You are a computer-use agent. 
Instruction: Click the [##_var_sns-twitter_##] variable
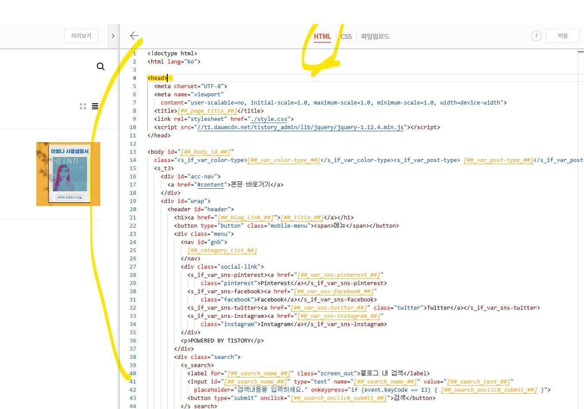[x=329, y=308]
